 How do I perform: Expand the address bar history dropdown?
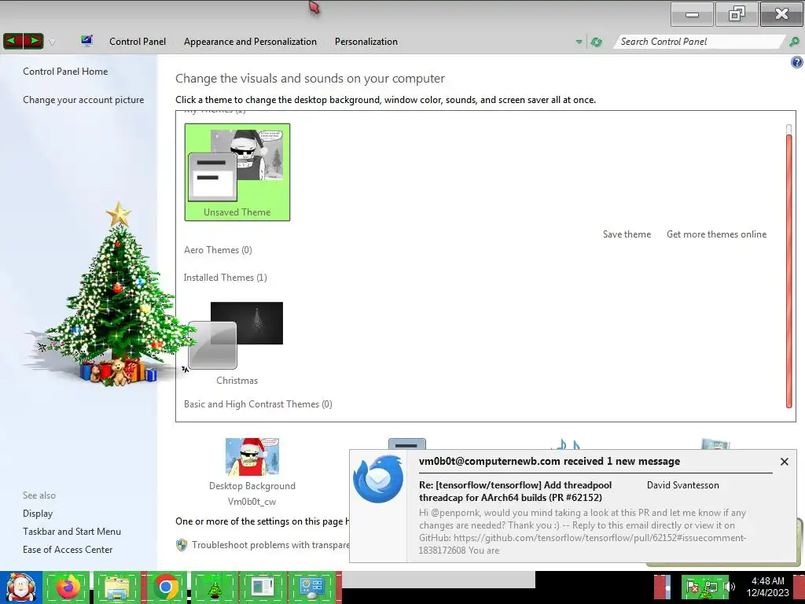pos(579,42)
